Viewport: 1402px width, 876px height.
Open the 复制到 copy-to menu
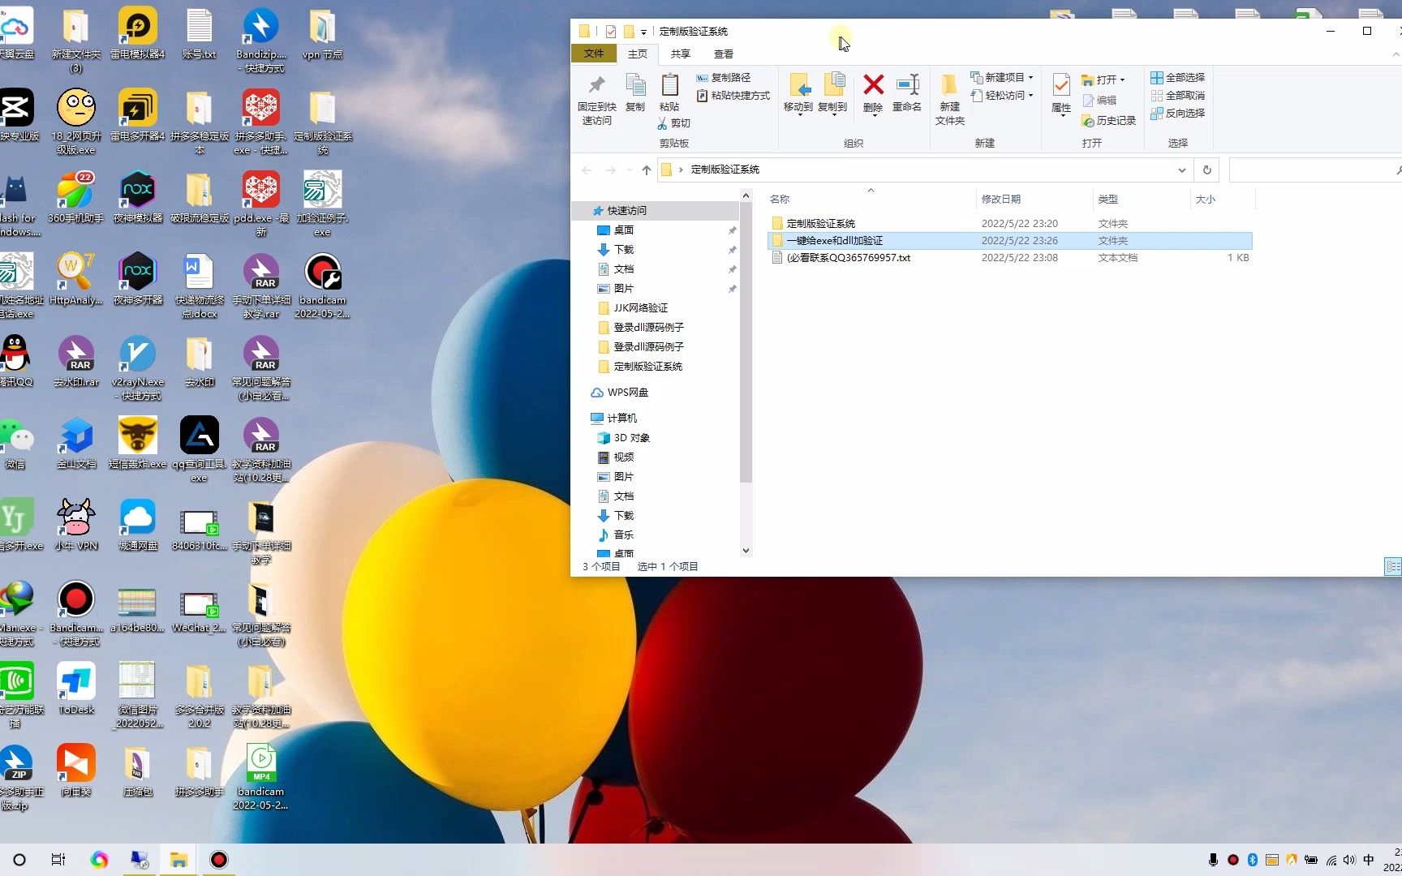(x=832, y=94)
